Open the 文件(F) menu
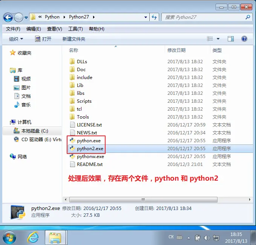This screenshot has height=245, width=256. pyautogui.click(x=13, y=29)
